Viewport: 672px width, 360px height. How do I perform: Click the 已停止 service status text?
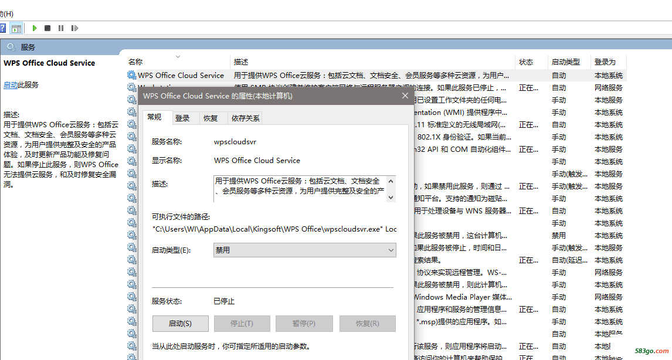[224, 301]
